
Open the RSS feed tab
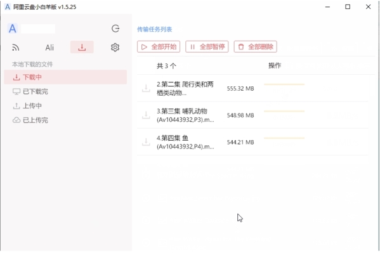click(x=16, y=48)
